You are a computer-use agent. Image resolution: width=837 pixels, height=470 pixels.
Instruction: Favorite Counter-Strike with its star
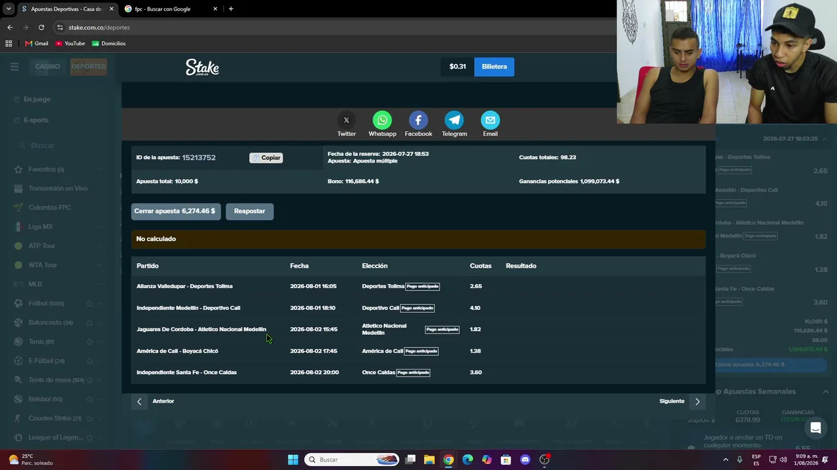[90, 418]
